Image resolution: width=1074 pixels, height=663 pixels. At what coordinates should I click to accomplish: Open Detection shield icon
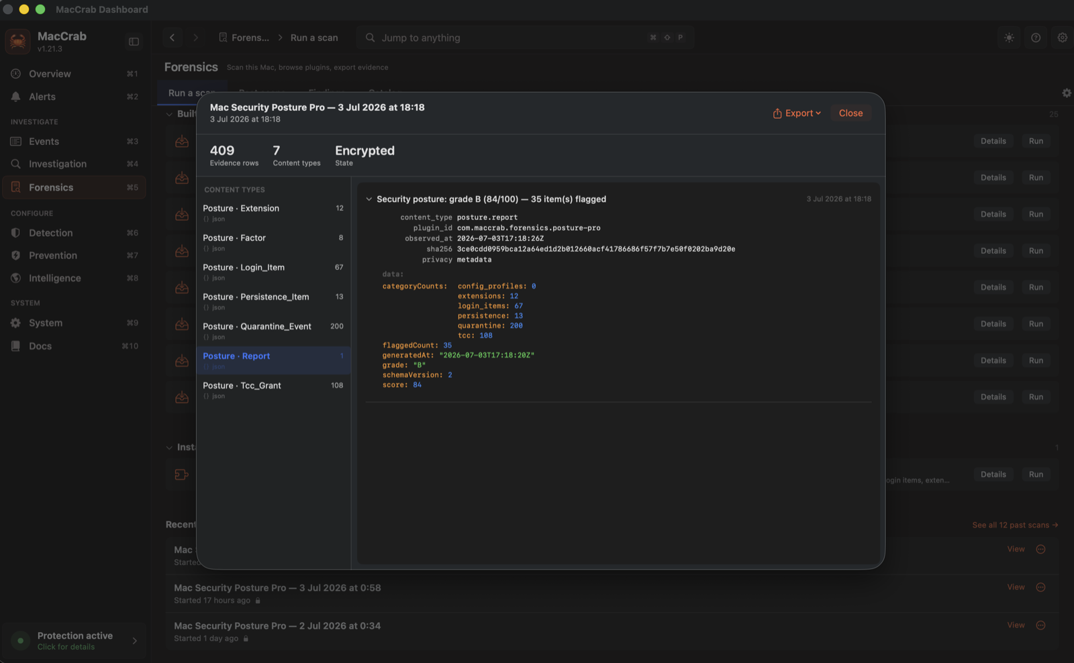[15, 233]
